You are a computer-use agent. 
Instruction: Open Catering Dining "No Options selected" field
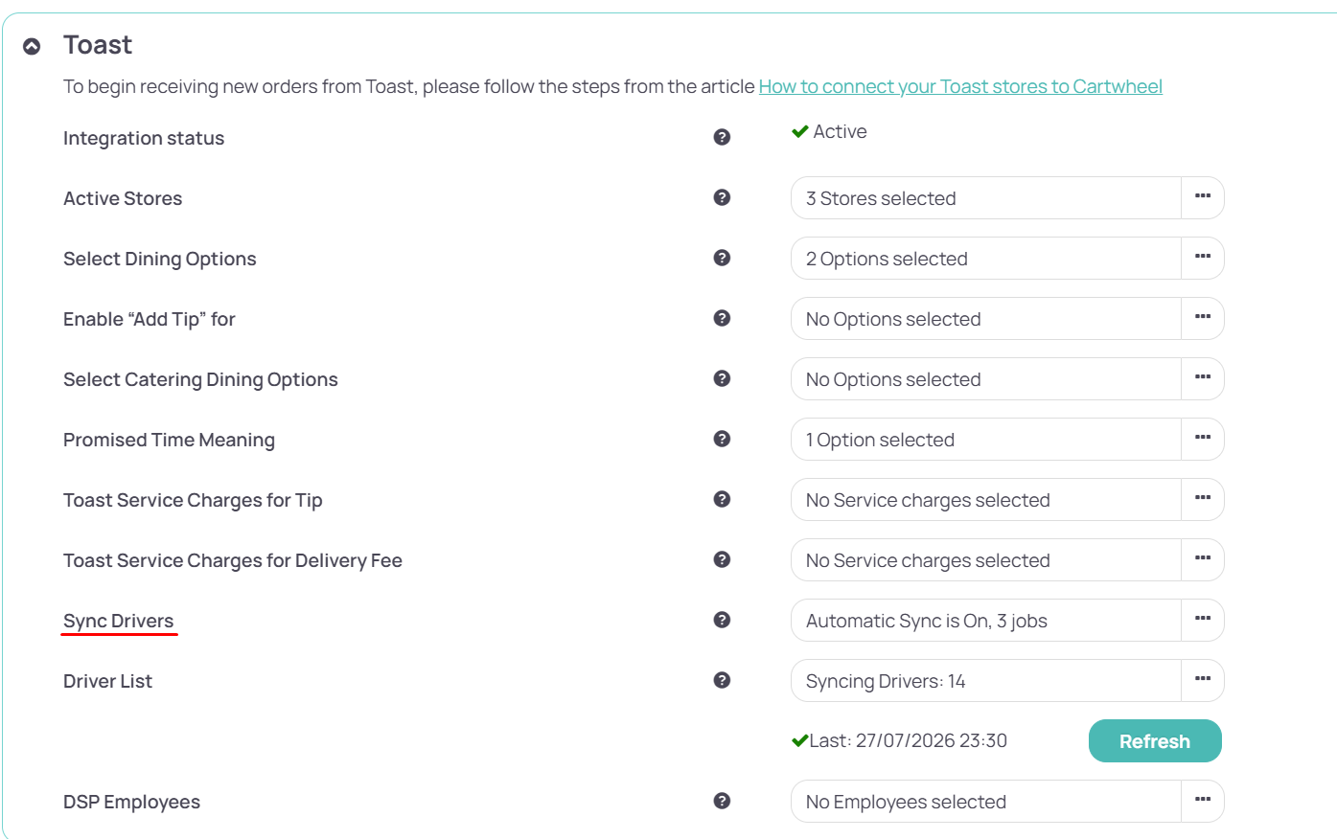[x=986, y=379]
